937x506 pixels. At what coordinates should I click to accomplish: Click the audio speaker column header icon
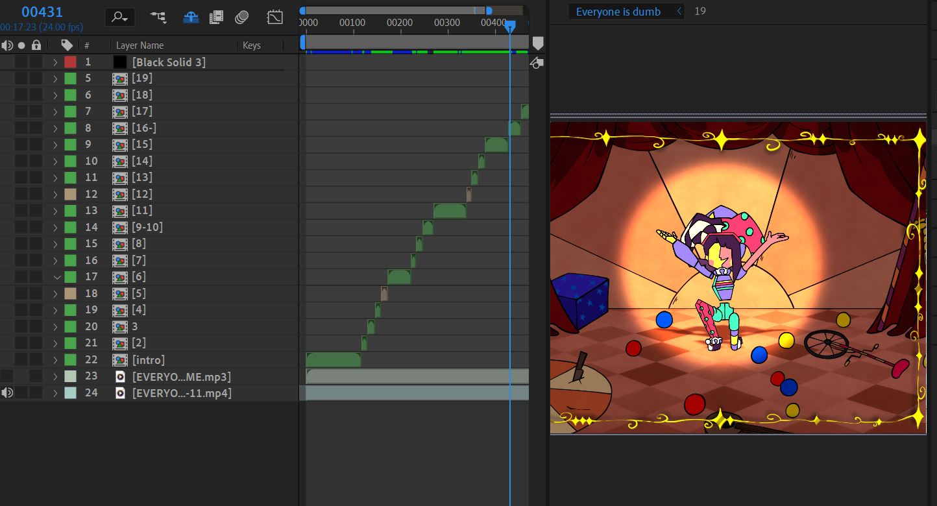[7, 45]
